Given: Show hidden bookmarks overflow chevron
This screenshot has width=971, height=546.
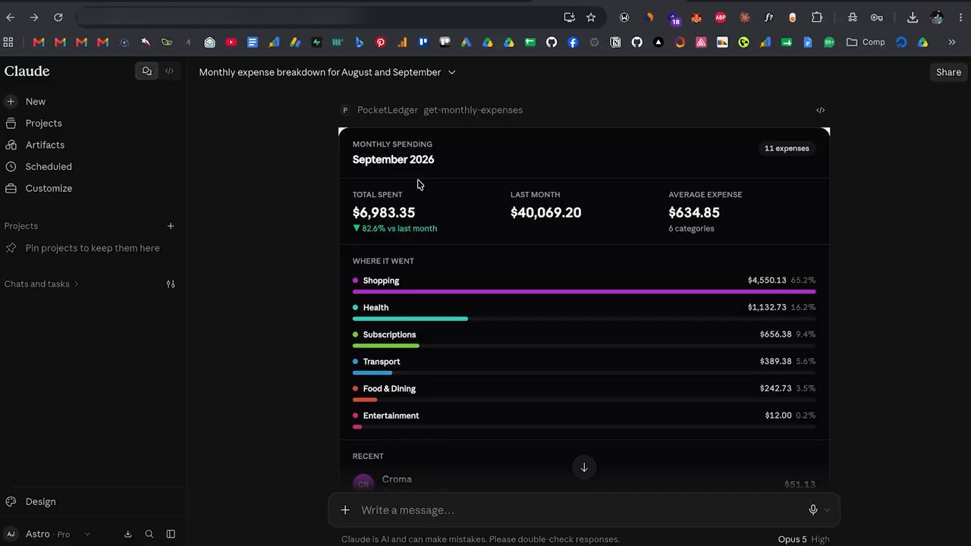Looking at the screenshot, I should coord(952,42).
